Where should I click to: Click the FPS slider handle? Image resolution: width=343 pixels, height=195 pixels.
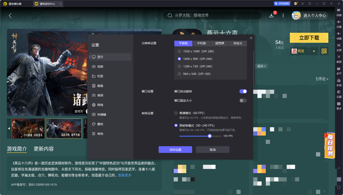210,136
